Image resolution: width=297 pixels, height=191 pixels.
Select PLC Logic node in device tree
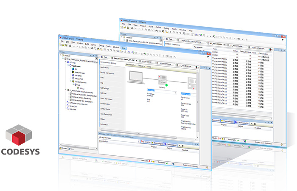pos(73,62)
